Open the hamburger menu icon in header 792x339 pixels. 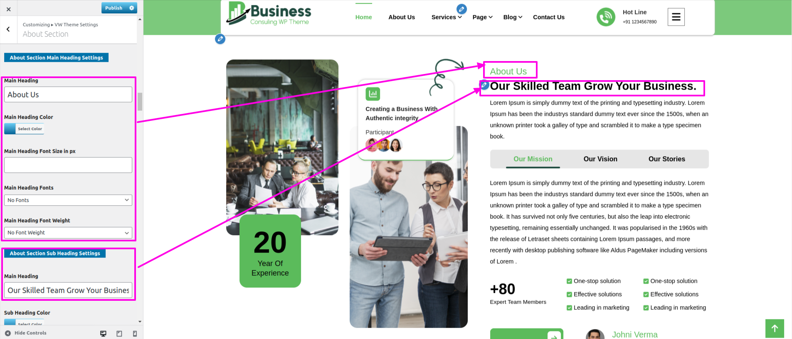[676, 17]
